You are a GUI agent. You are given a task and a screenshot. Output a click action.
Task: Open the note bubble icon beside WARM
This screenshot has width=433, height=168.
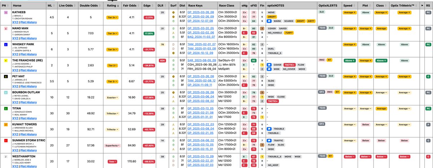coord(269,21)
